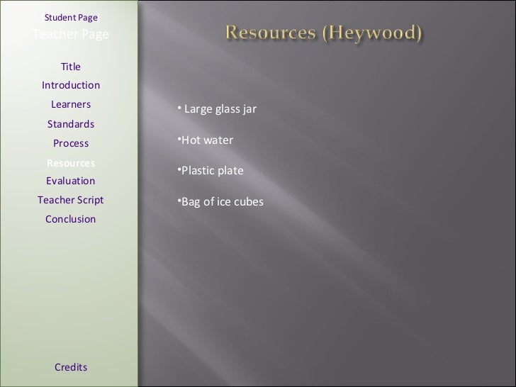Select the "Plastic plate" bullet

[211, 171]
